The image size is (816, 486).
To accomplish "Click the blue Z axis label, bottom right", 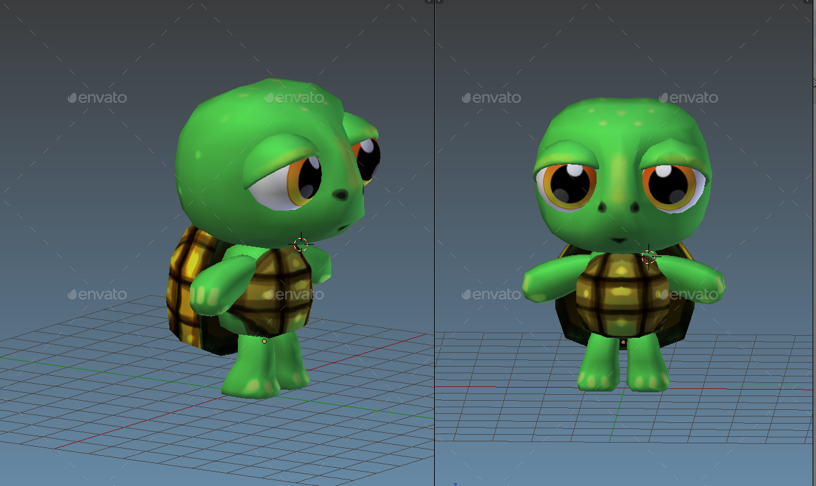I will (x=455, y=483).
